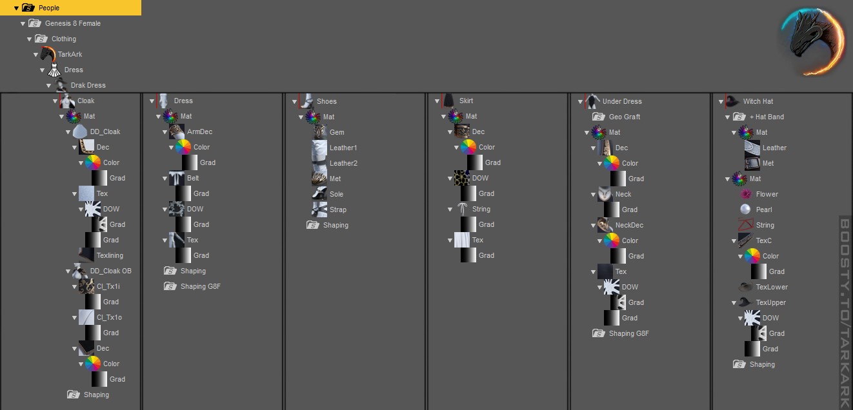Click the Witch Hat icon
The image size is (853, 410).
click(732, 101)
